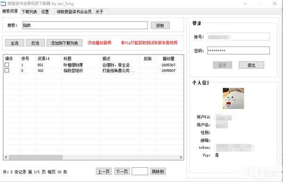Viewport: 283px width, 182px height.
Task: Click resource id 551
Action: (40, 65)
